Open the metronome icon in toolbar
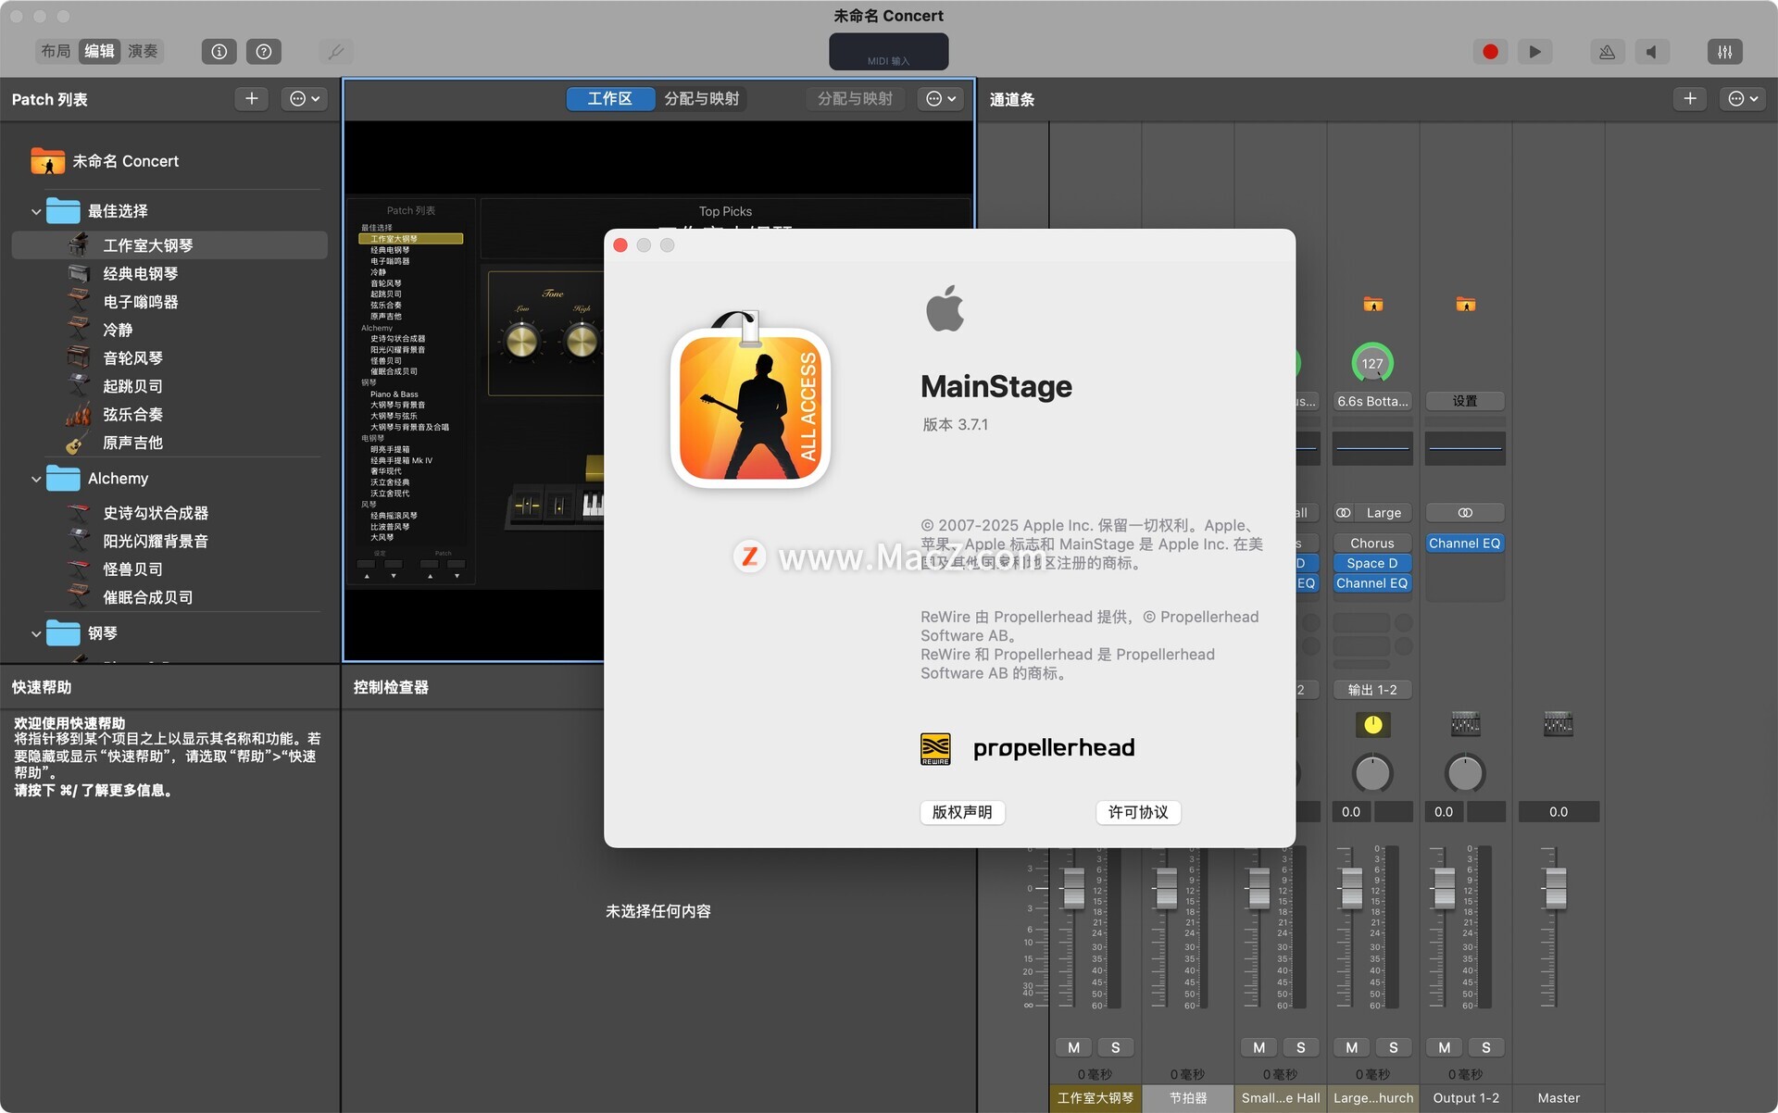This screenshot has height=1113, width=1778. [1607, 52]
